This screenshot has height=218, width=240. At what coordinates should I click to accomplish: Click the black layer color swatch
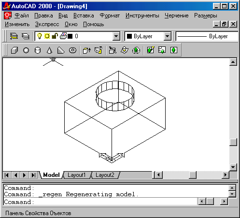pyautogui.click(x=70, y=36)
